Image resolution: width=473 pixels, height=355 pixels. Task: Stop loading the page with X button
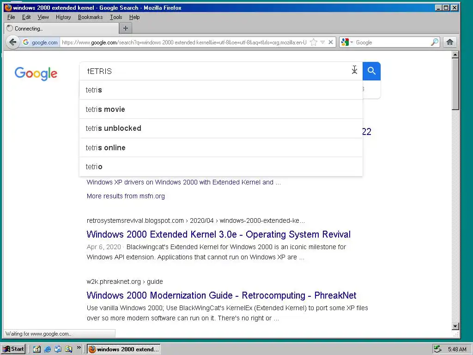331,42
